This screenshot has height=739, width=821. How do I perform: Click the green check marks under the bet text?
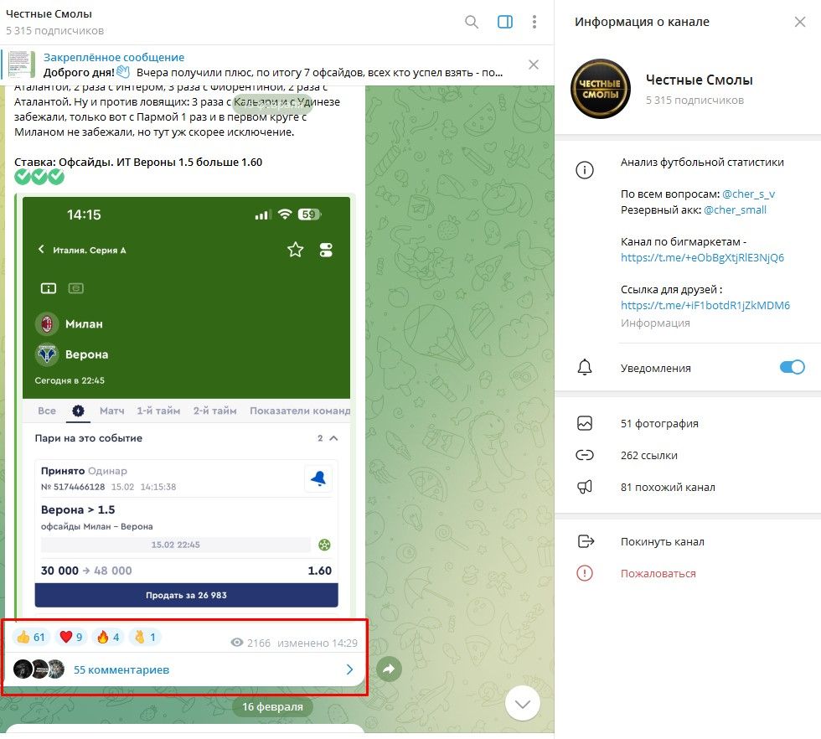(39, 177)
